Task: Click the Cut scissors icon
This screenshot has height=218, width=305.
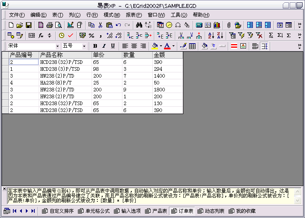Action: (x=100, y=25)
